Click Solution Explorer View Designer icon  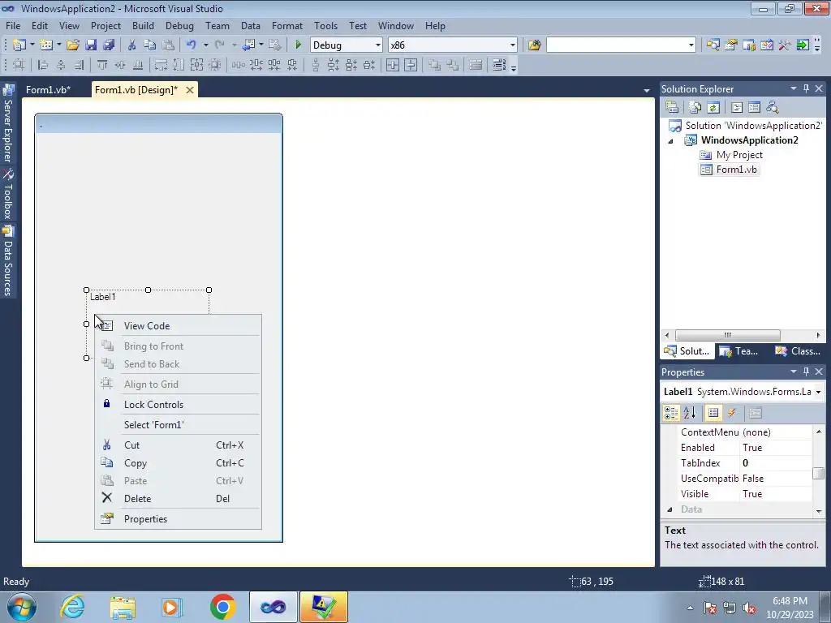(754, 108)
